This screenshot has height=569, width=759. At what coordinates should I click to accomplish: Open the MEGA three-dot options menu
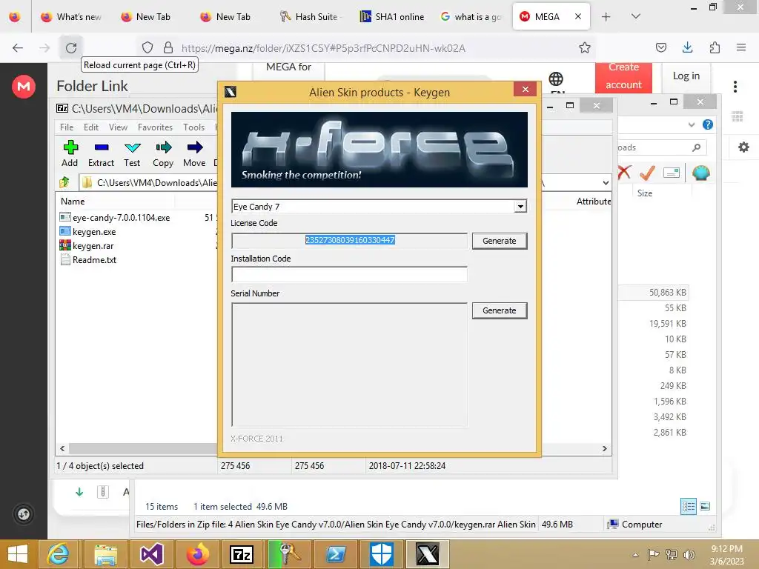point(735,87)
